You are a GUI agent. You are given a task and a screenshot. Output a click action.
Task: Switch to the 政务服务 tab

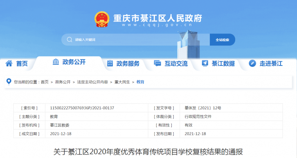(128, 64)
